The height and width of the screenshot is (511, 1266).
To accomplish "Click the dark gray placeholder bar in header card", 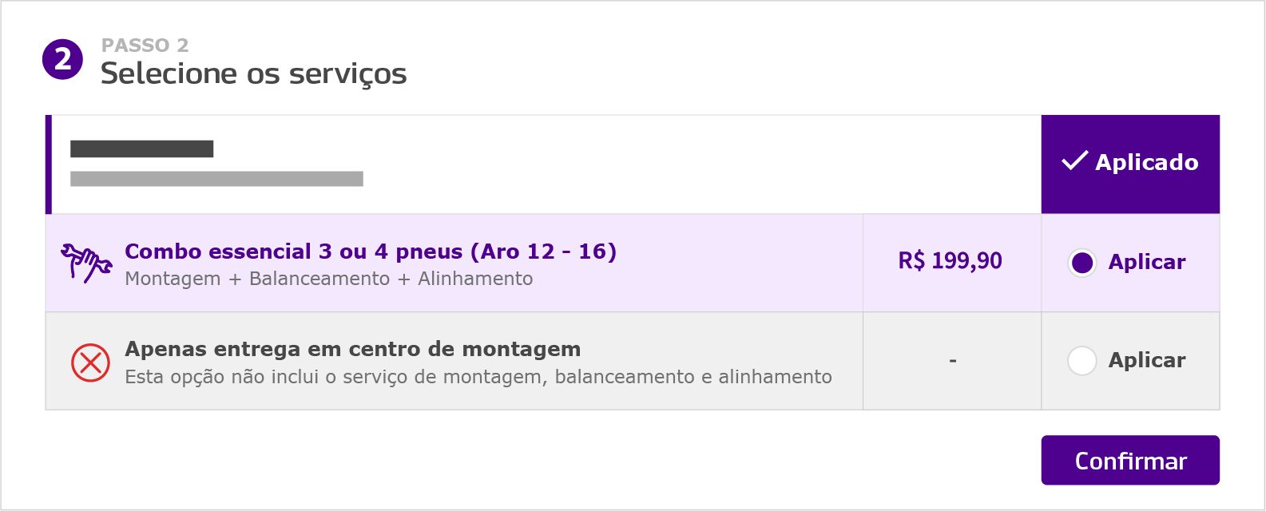I will (x=142, y=149).
